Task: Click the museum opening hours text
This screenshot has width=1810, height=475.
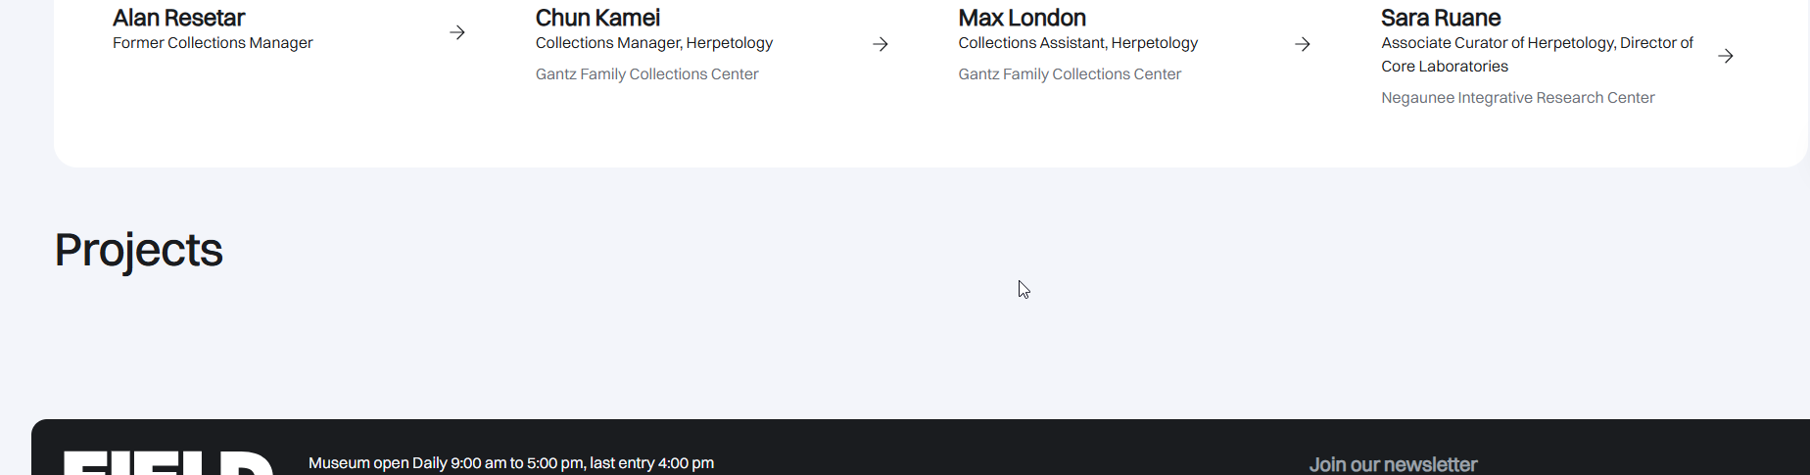Action: pos(510,463)
